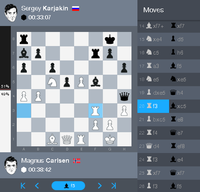The height and width of the screenshot is (192, 200).
Task: Click the current move f5 pill button
Action: [68, 186]
